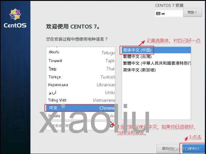Click the us keyboard layout indicator

[169, 13]
